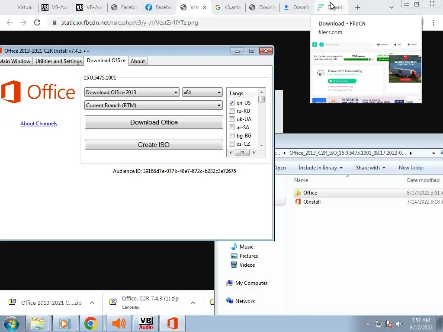Close the active Vcst tab

tap(205, 7)
